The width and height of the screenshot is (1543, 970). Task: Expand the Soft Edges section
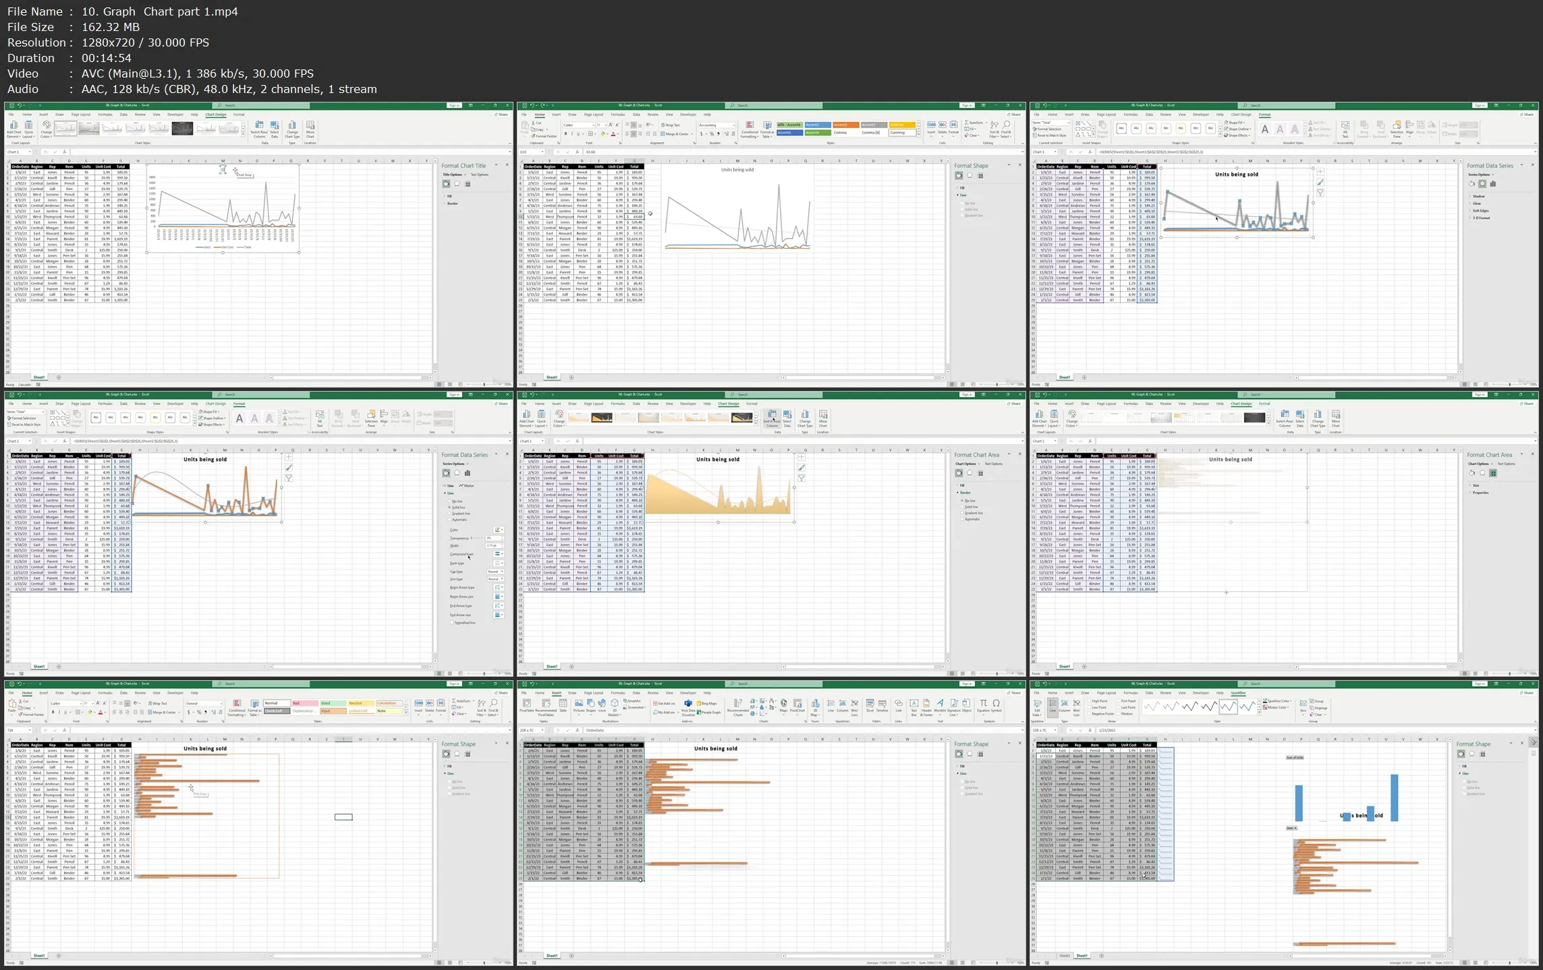(x=1479, y=211)
